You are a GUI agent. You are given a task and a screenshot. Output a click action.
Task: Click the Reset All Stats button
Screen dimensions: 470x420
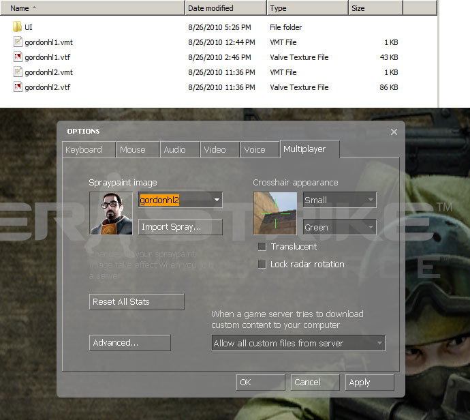pos(136,302)
